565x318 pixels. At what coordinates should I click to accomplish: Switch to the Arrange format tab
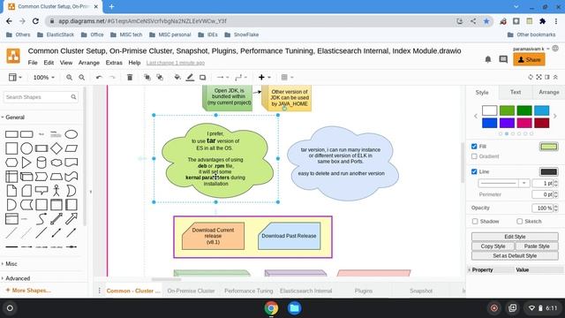[548, 92]
